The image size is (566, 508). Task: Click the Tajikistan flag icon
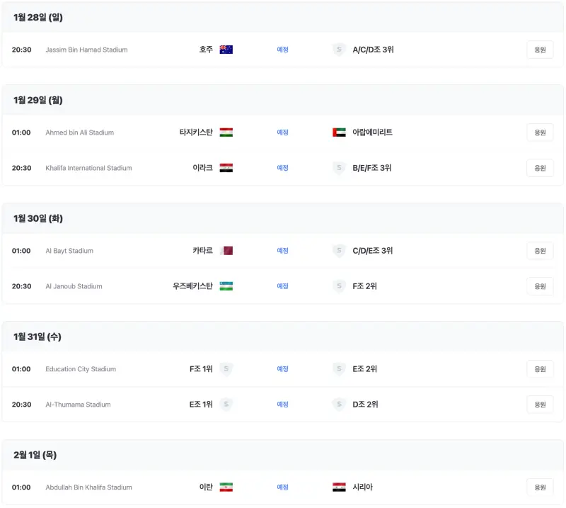(x=226, y=132)
